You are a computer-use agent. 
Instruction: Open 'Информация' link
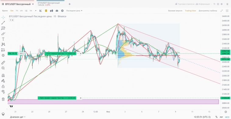coord(203,4)
